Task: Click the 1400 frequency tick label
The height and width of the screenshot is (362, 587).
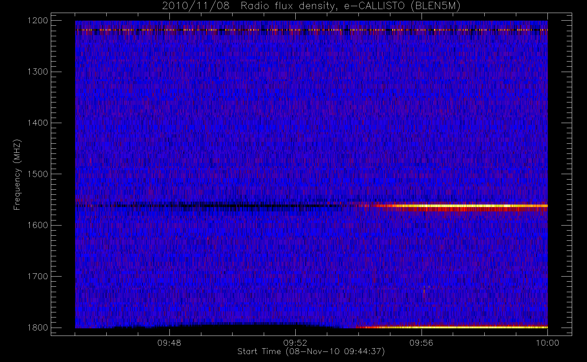Action: (37, 123)
